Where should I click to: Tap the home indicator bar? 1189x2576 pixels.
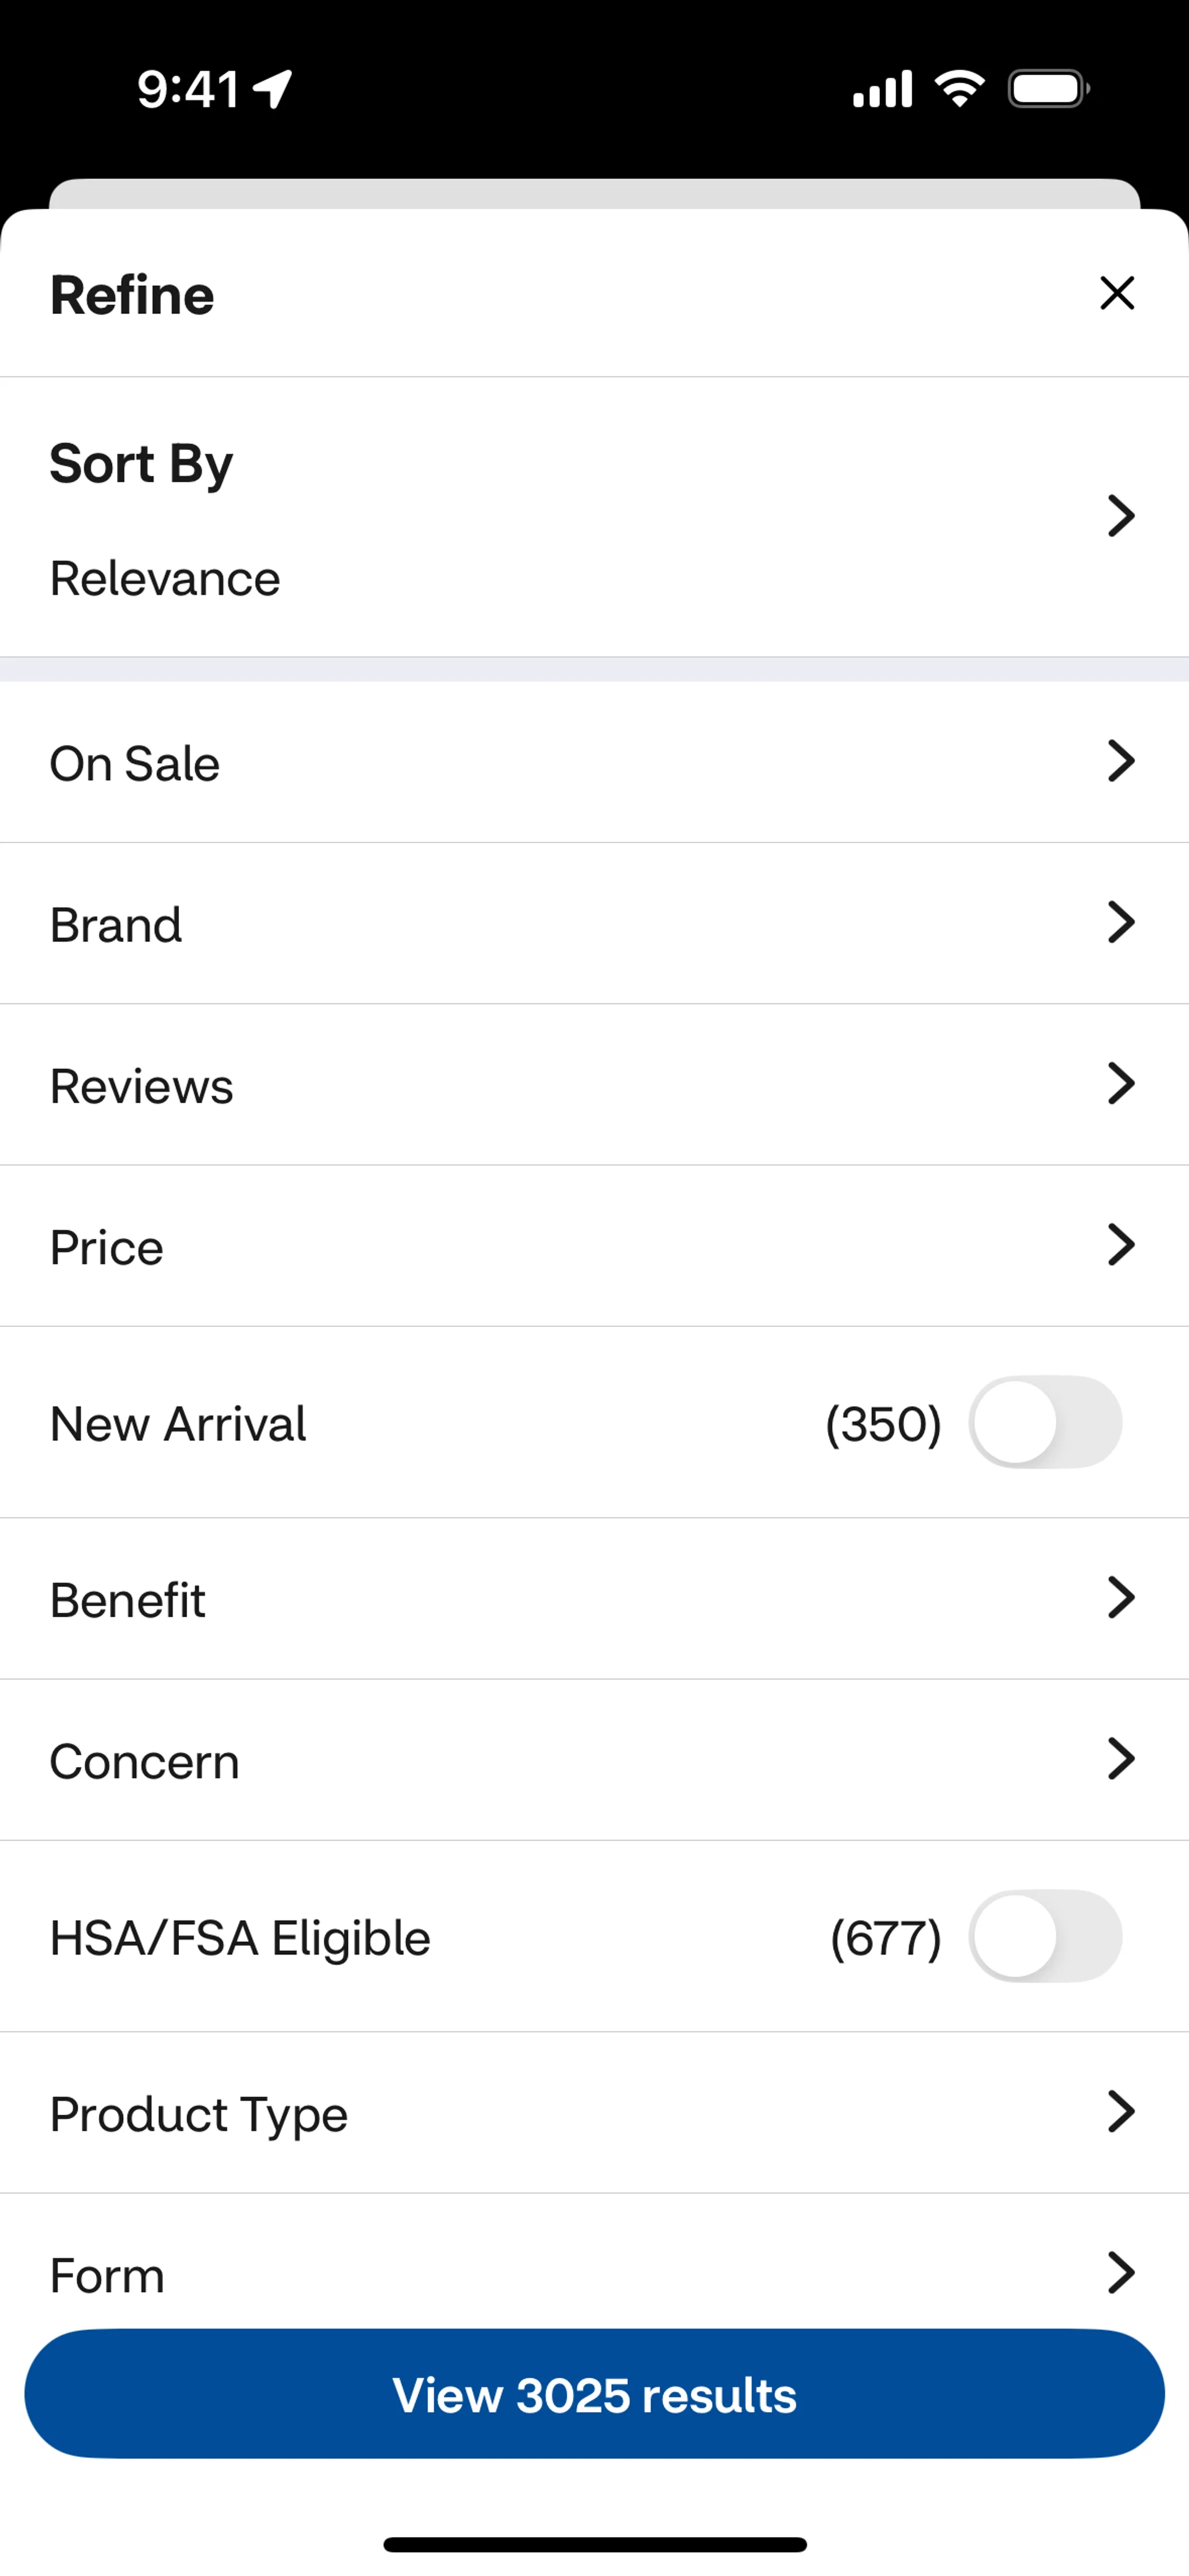pos(594,2545)
